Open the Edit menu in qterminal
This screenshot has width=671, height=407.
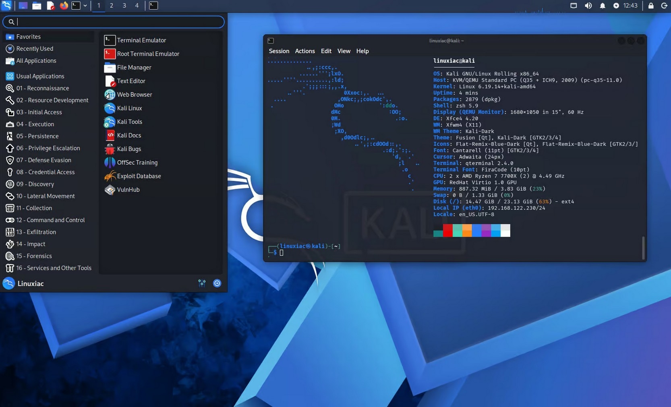coord(326,51)
